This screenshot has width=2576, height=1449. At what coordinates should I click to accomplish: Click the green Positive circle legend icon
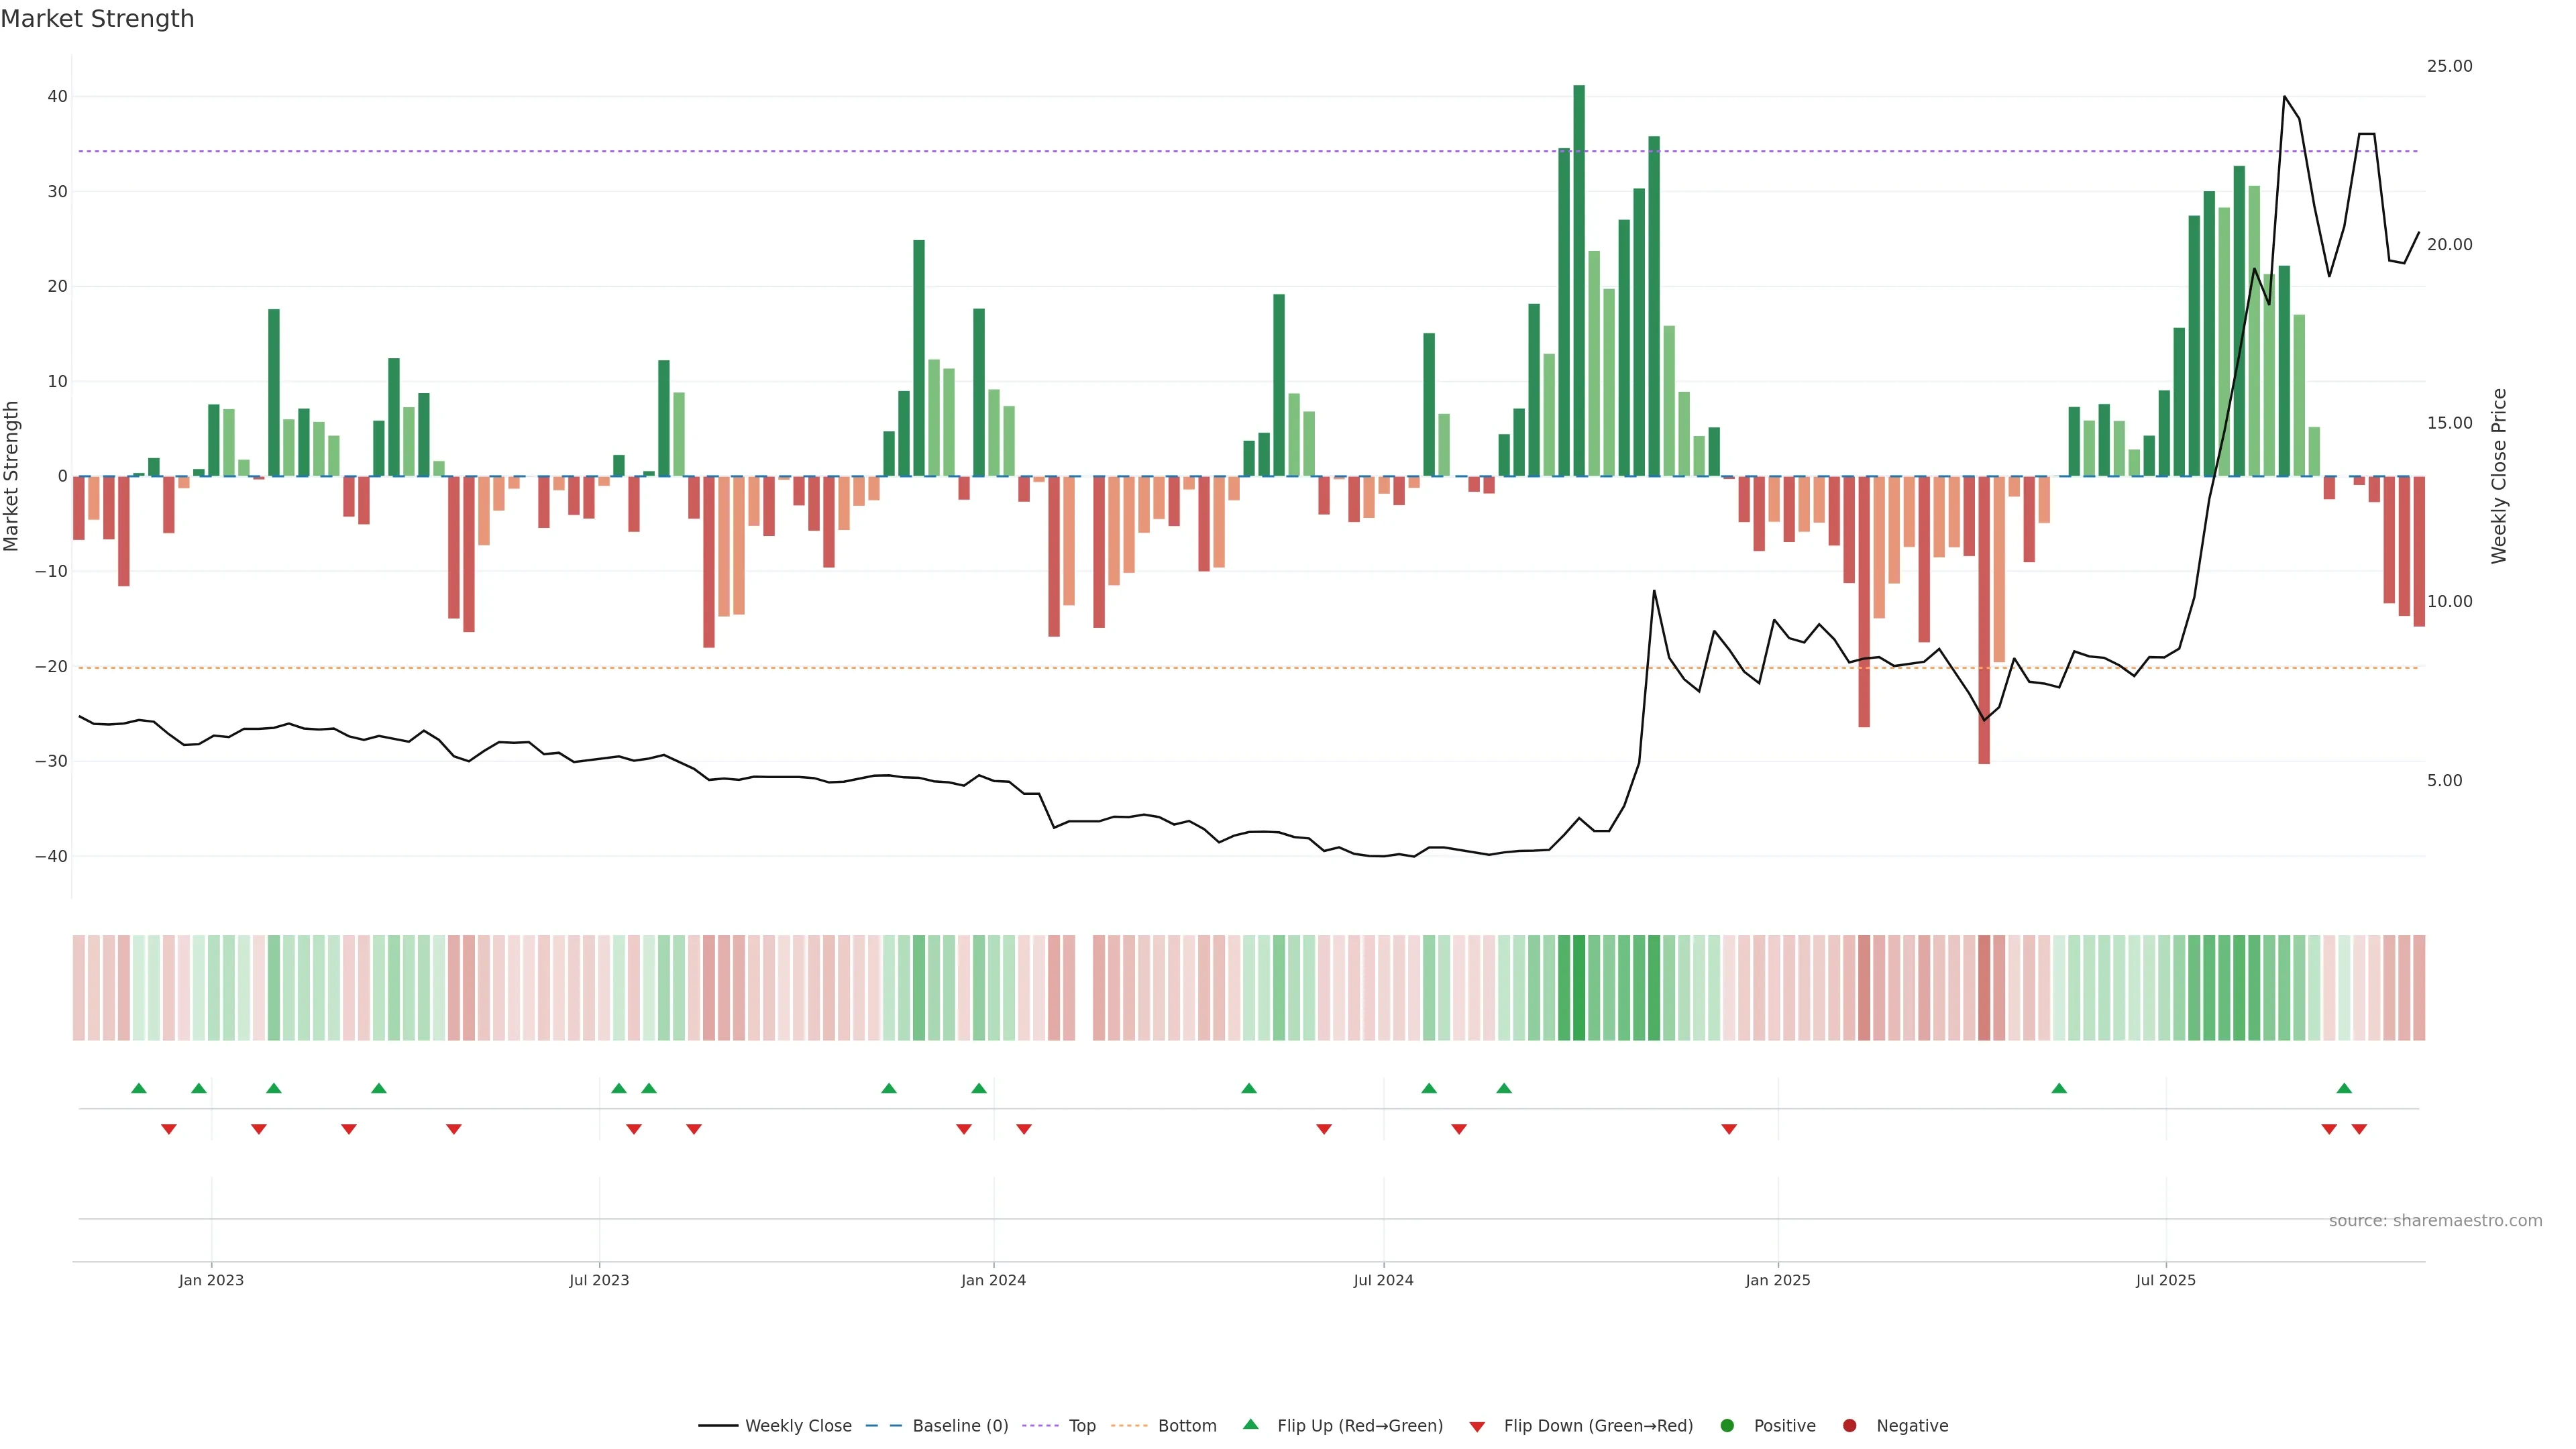pos(1727,1426)
